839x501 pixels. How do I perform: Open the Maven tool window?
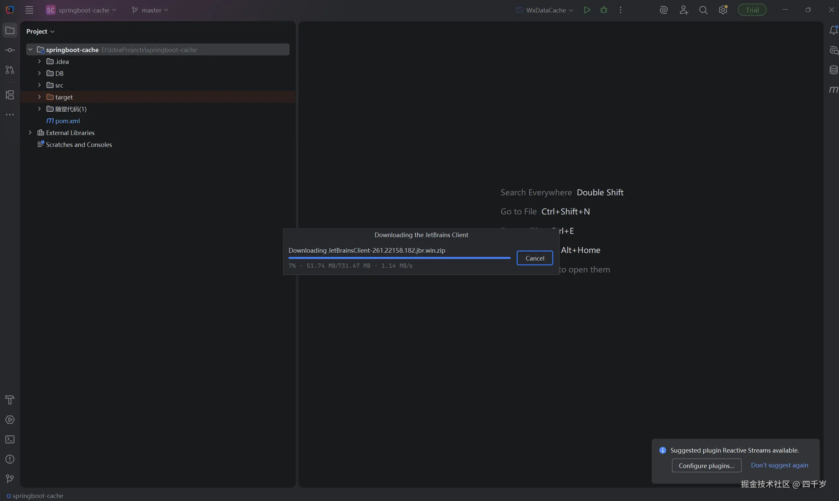833,90
